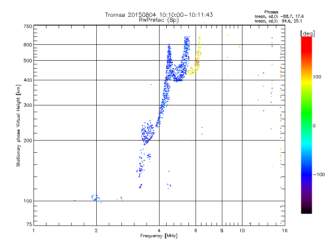The height and width of the screenshot is (251, 335).
Task: Click the x-axis tick label "4"
Action: pyautogui.click(x=159, y=231)
